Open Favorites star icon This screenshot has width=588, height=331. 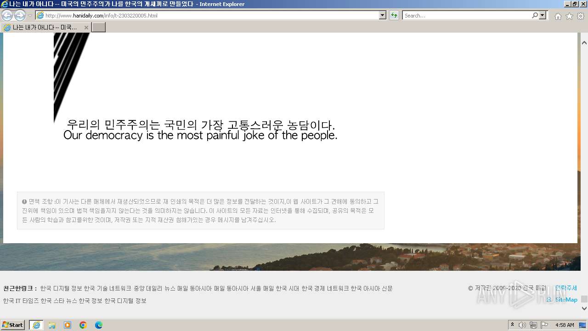569,16
